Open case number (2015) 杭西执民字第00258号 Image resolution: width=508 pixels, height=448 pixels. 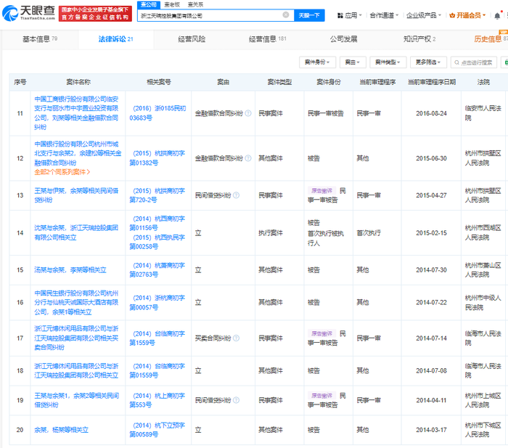click(x=157, y=242)
